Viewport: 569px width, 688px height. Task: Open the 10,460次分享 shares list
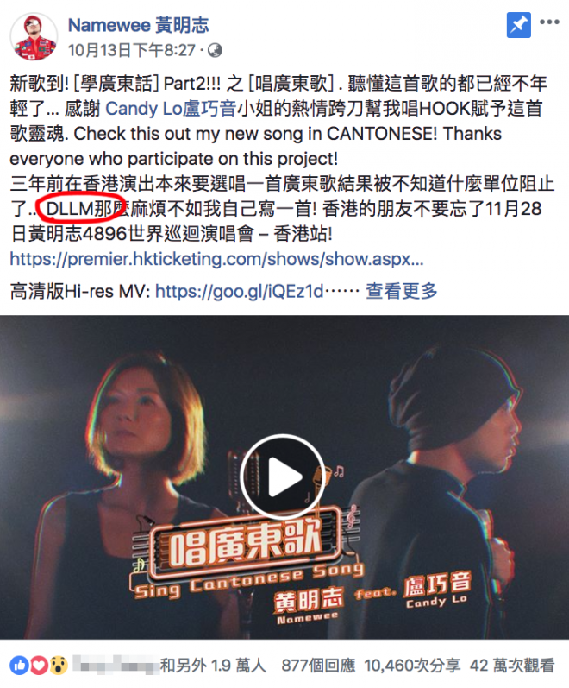[x=412, y=666]
